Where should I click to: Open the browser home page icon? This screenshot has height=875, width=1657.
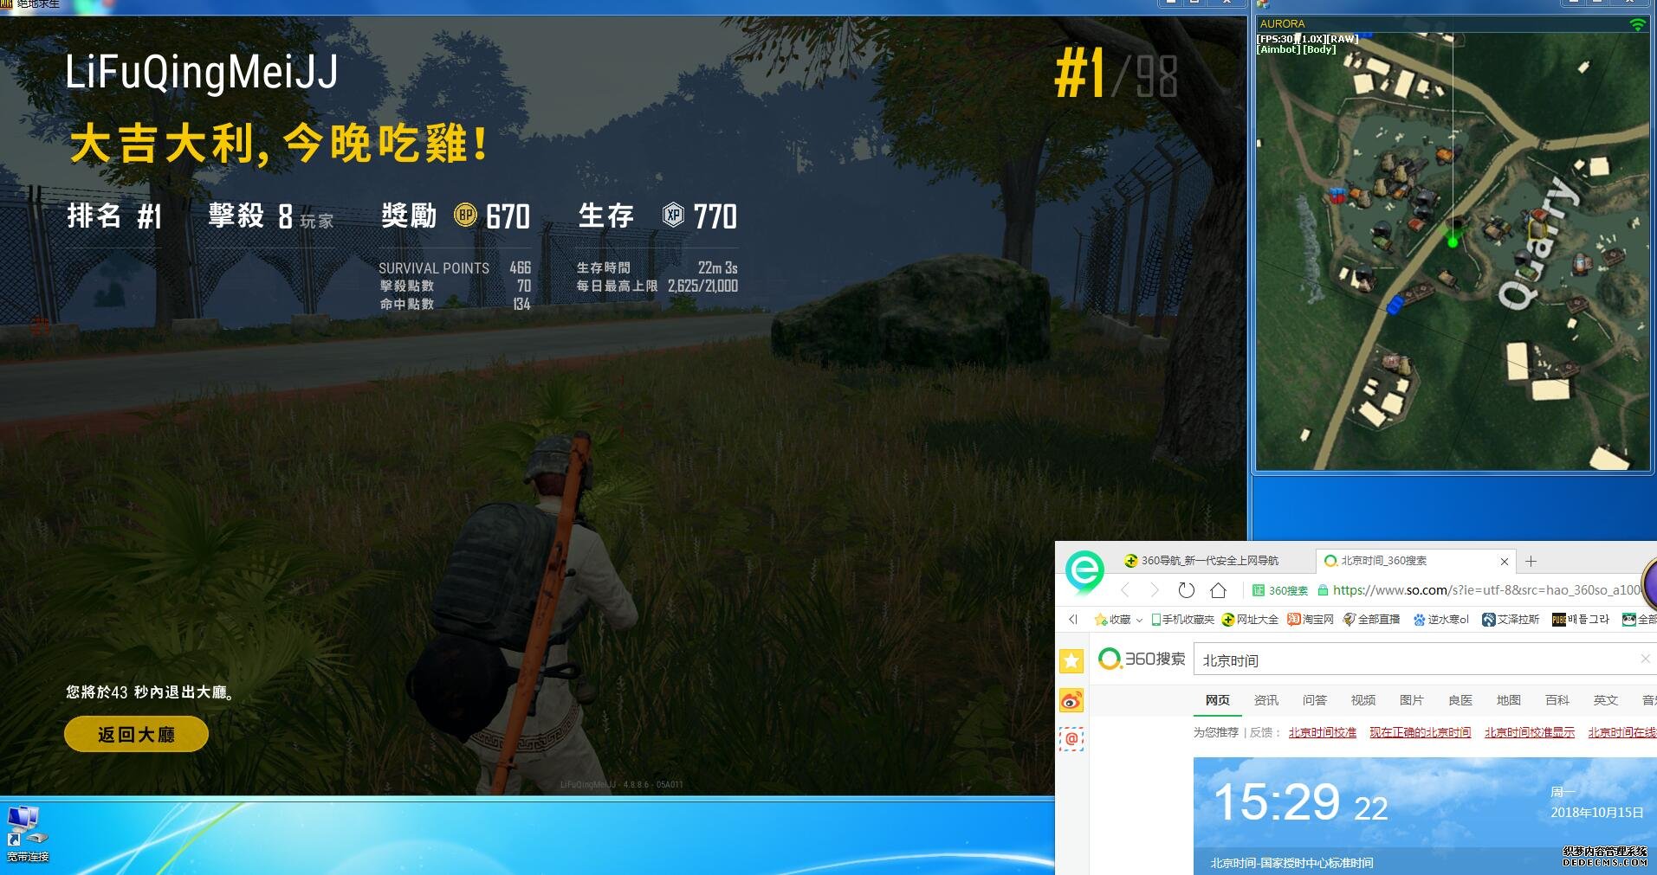(x=1218, y=590)
